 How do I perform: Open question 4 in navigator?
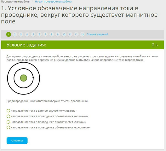point(27,34)
